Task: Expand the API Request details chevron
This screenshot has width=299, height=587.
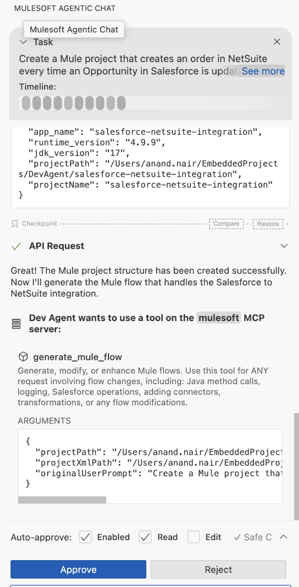Action: point(284,246)
